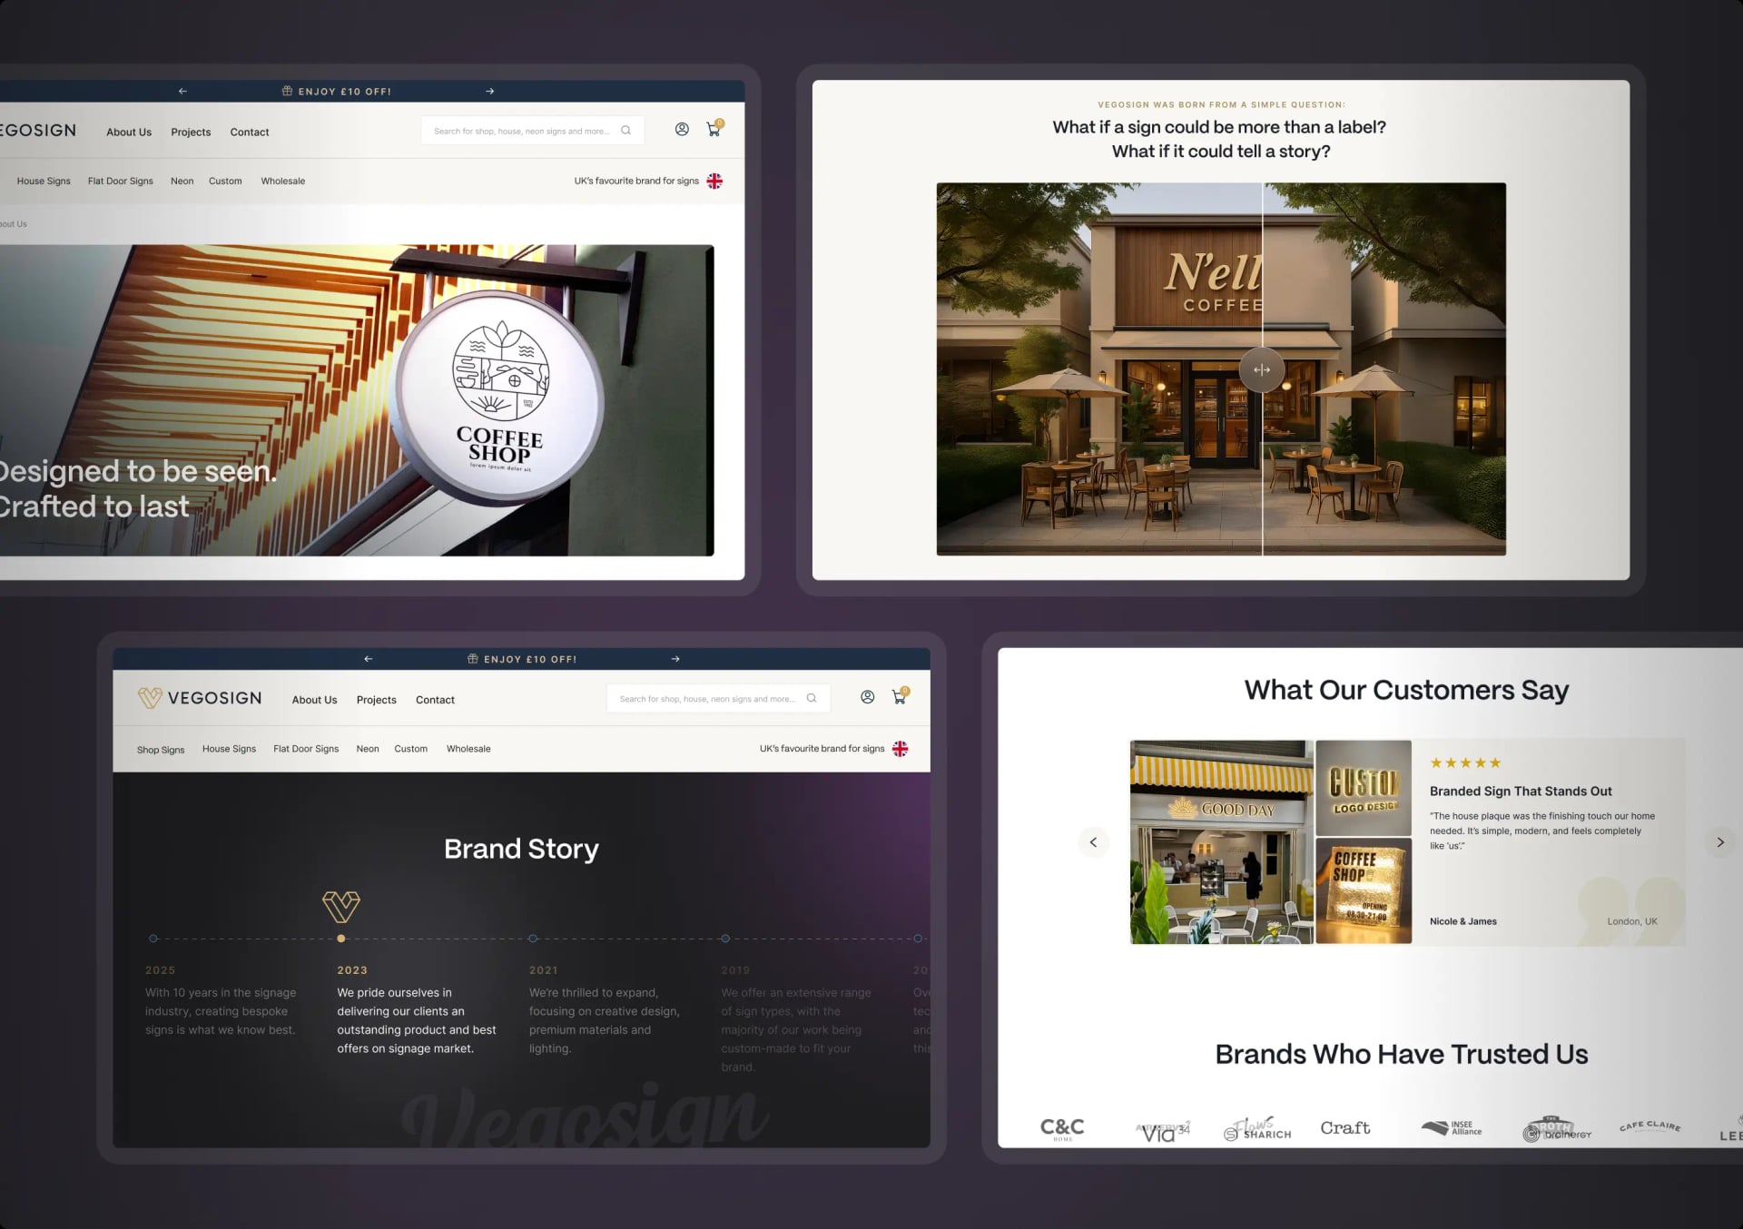Viewport: 1743px width, 1229px height.
Task: Click the search field in bottom-left mockup
Action: [706, 699]
